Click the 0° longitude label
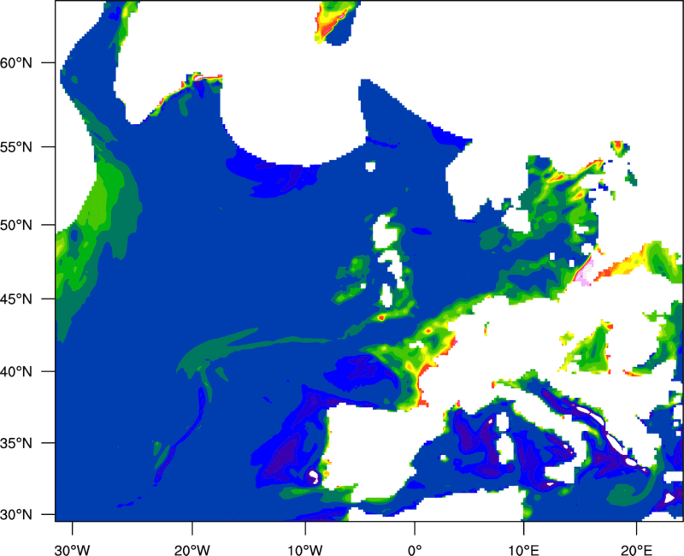 (415, 550)
